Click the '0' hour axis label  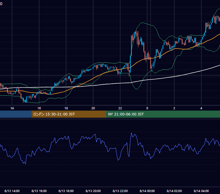tap(147, 108)
